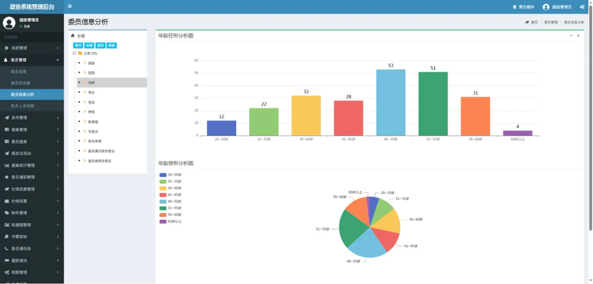Click the flag icon beside 履职情况
593x284 pixels.
tap(7, 261)
